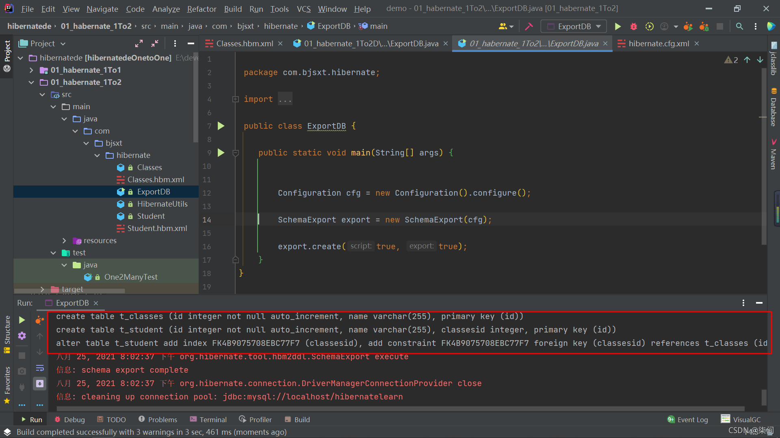
Task: Select HibernateUtils class in project tree
Action: [162, 204]
